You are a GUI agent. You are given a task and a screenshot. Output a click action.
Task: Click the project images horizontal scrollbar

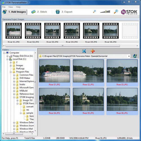pyautogui.click(x=63, y=46)
